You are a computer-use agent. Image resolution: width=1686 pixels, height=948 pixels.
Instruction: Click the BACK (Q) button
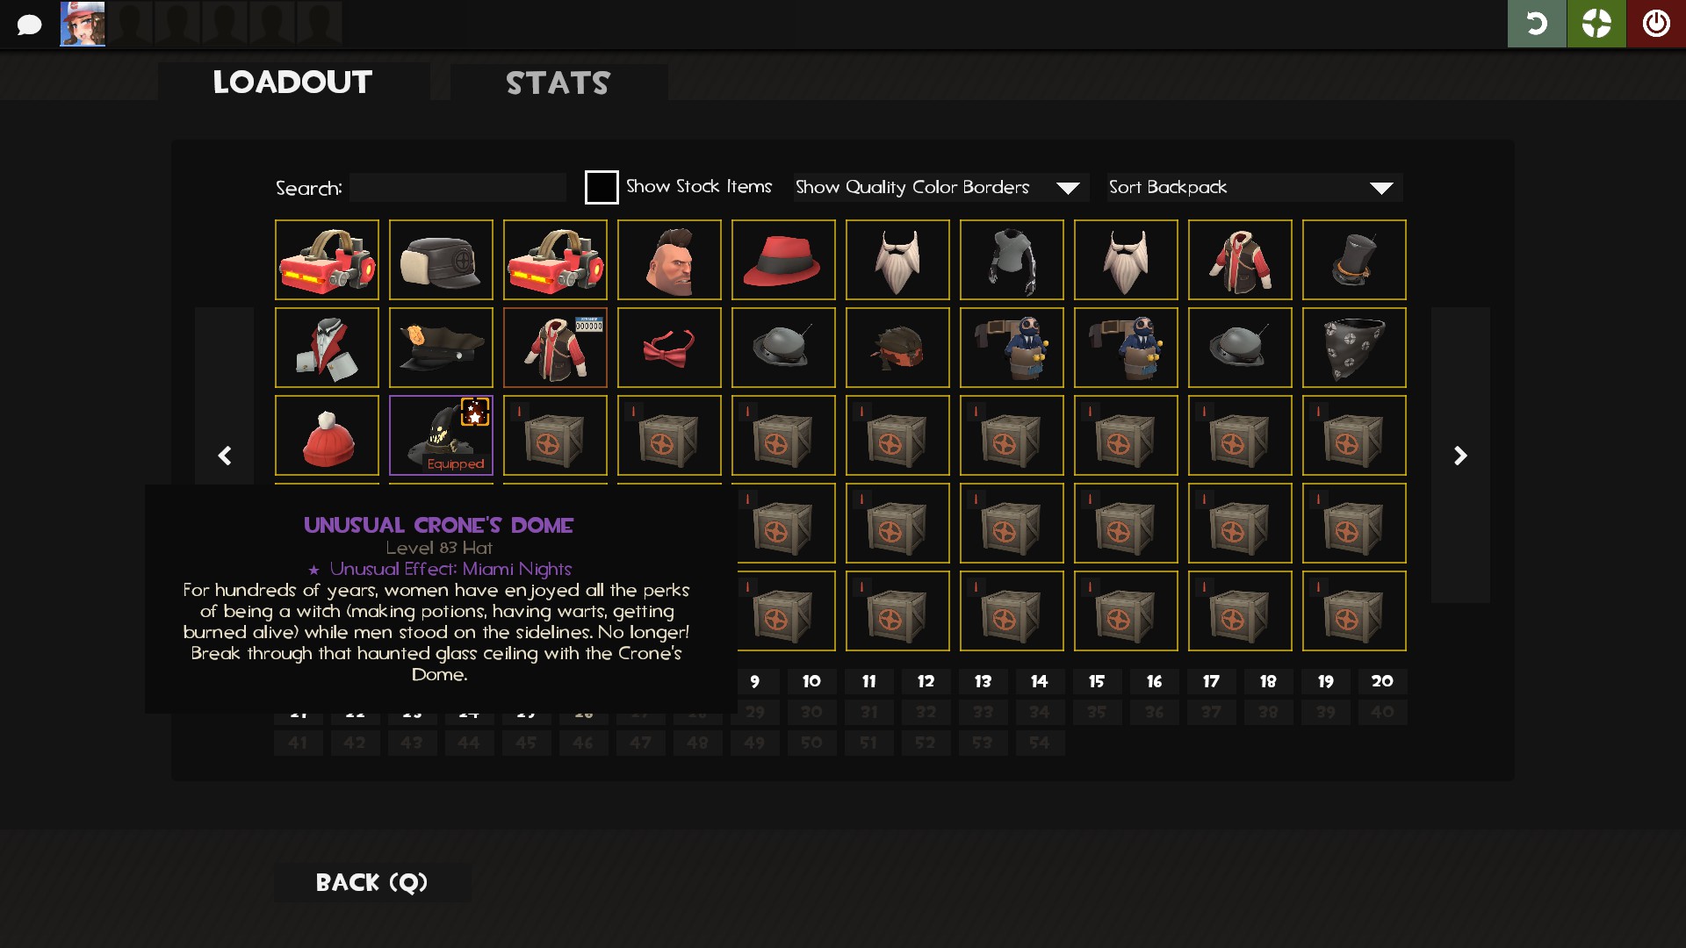[x=372, y=882]
